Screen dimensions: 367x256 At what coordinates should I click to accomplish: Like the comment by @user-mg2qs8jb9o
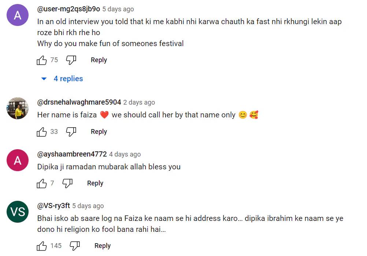click(42, 60)
